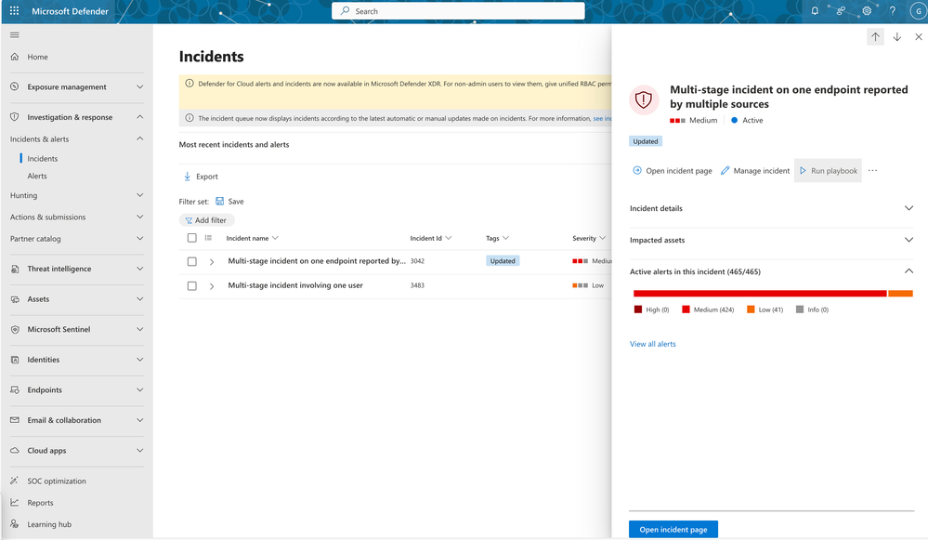
Task: Open the help question mark icon
Action: 893,10
